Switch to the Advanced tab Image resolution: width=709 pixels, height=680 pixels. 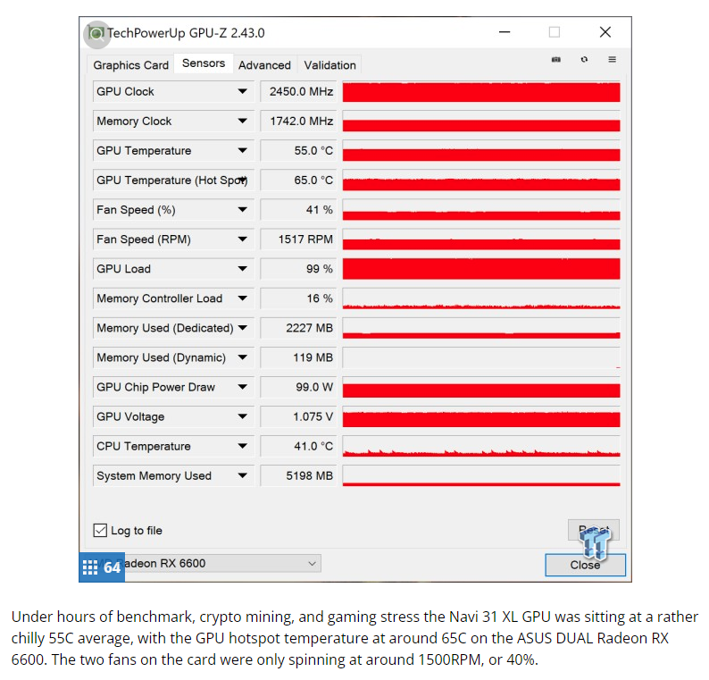(264, 65)
